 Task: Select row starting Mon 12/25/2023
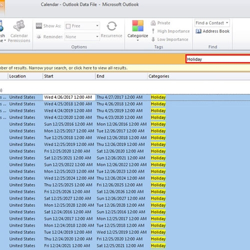pyautogui.click(x=125, y=171)
